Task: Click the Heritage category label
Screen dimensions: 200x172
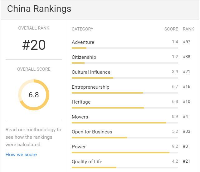Action: (x=81, y=102)
